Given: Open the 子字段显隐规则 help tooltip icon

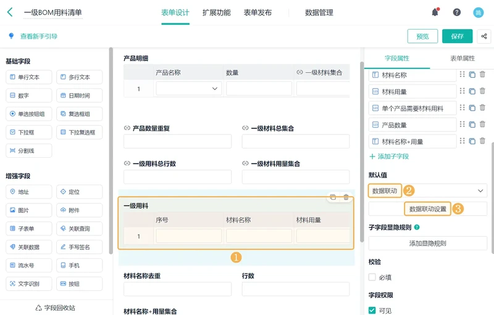Looking at the screenshot, I should 417,227.
